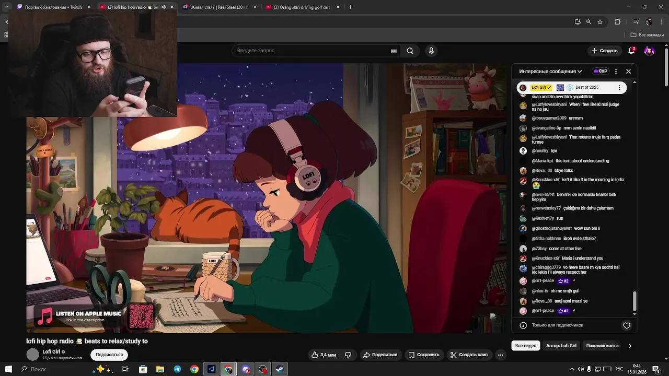Start voice search with the microphone icon
The width and height of the screenshot is (669, 376).
(x=431, y=51)
